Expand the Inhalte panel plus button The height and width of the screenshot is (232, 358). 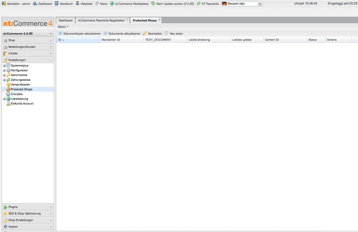pos(51,53)
